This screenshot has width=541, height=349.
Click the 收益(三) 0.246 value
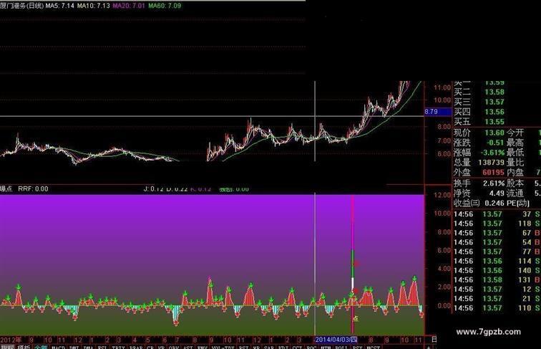494,204
